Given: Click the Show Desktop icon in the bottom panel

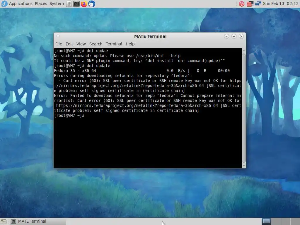Looking at the screenshot, I should click(4, 221).
